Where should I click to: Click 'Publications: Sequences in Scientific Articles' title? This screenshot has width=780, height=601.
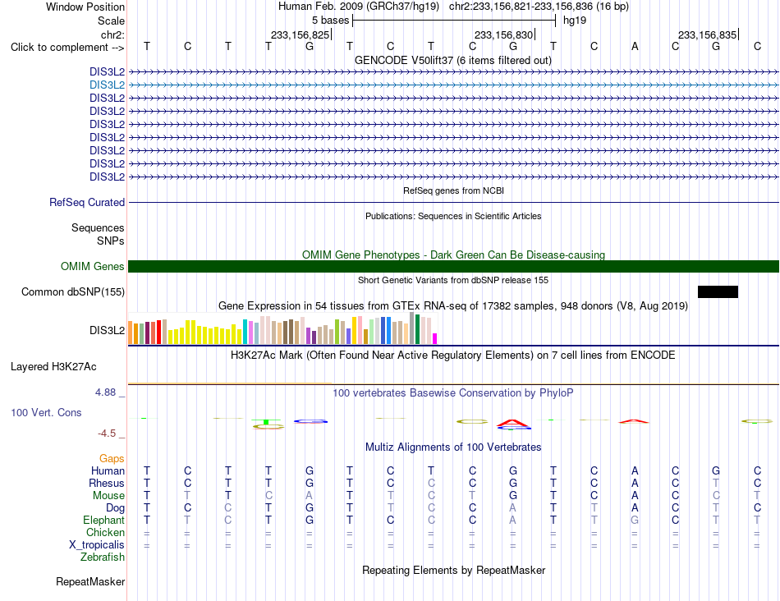tap(453, 216)
